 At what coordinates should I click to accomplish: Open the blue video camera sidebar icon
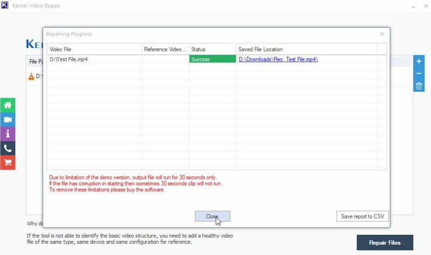tap(8, 119)
